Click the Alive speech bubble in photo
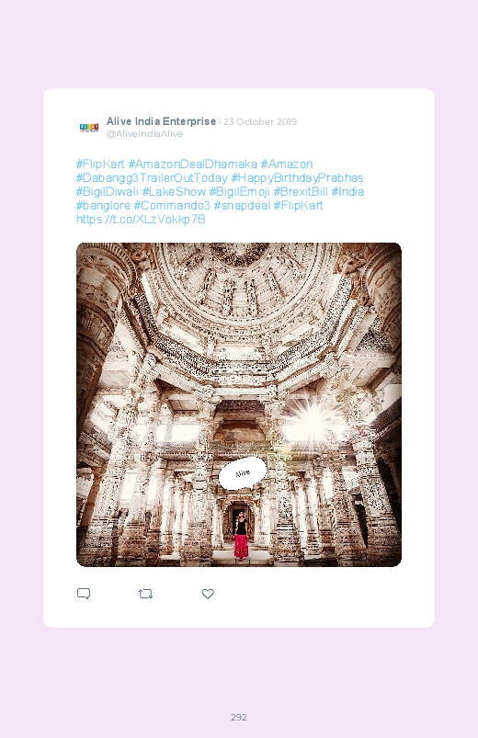 click(243, 473)
